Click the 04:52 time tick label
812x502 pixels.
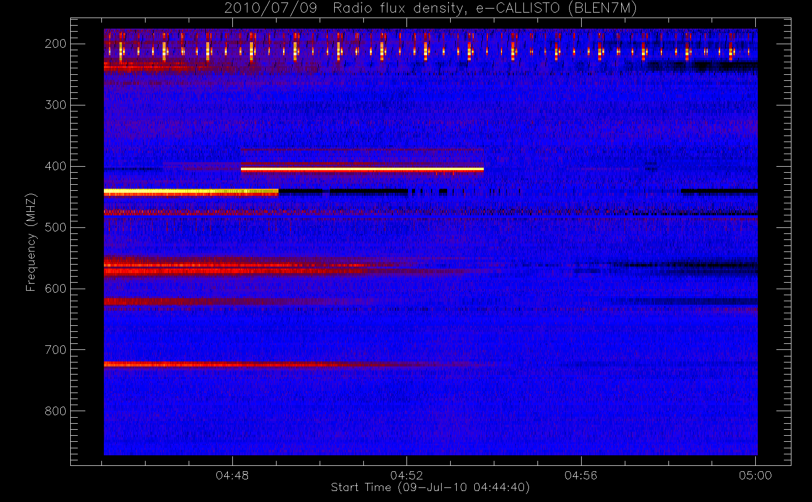coord(407,475)
